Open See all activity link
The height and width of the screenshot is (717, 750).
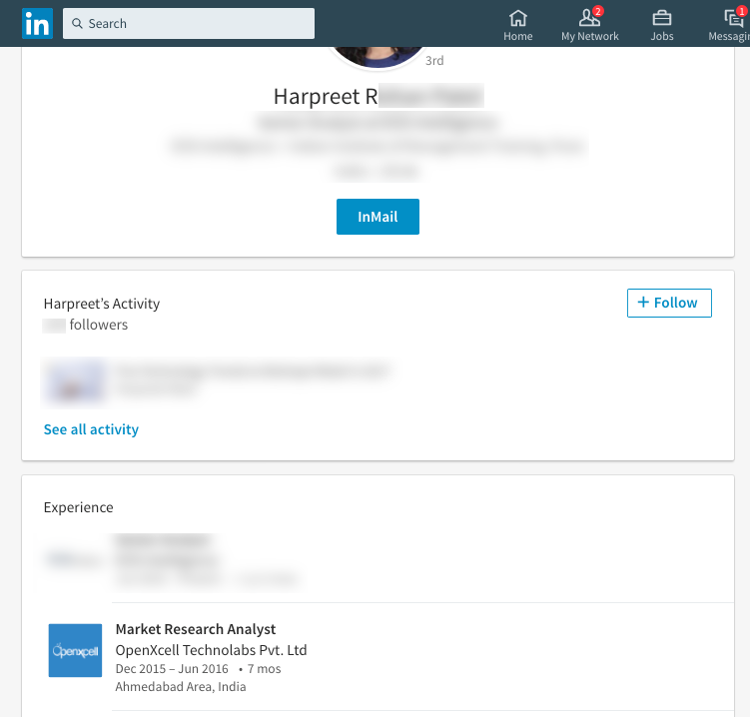91,429
